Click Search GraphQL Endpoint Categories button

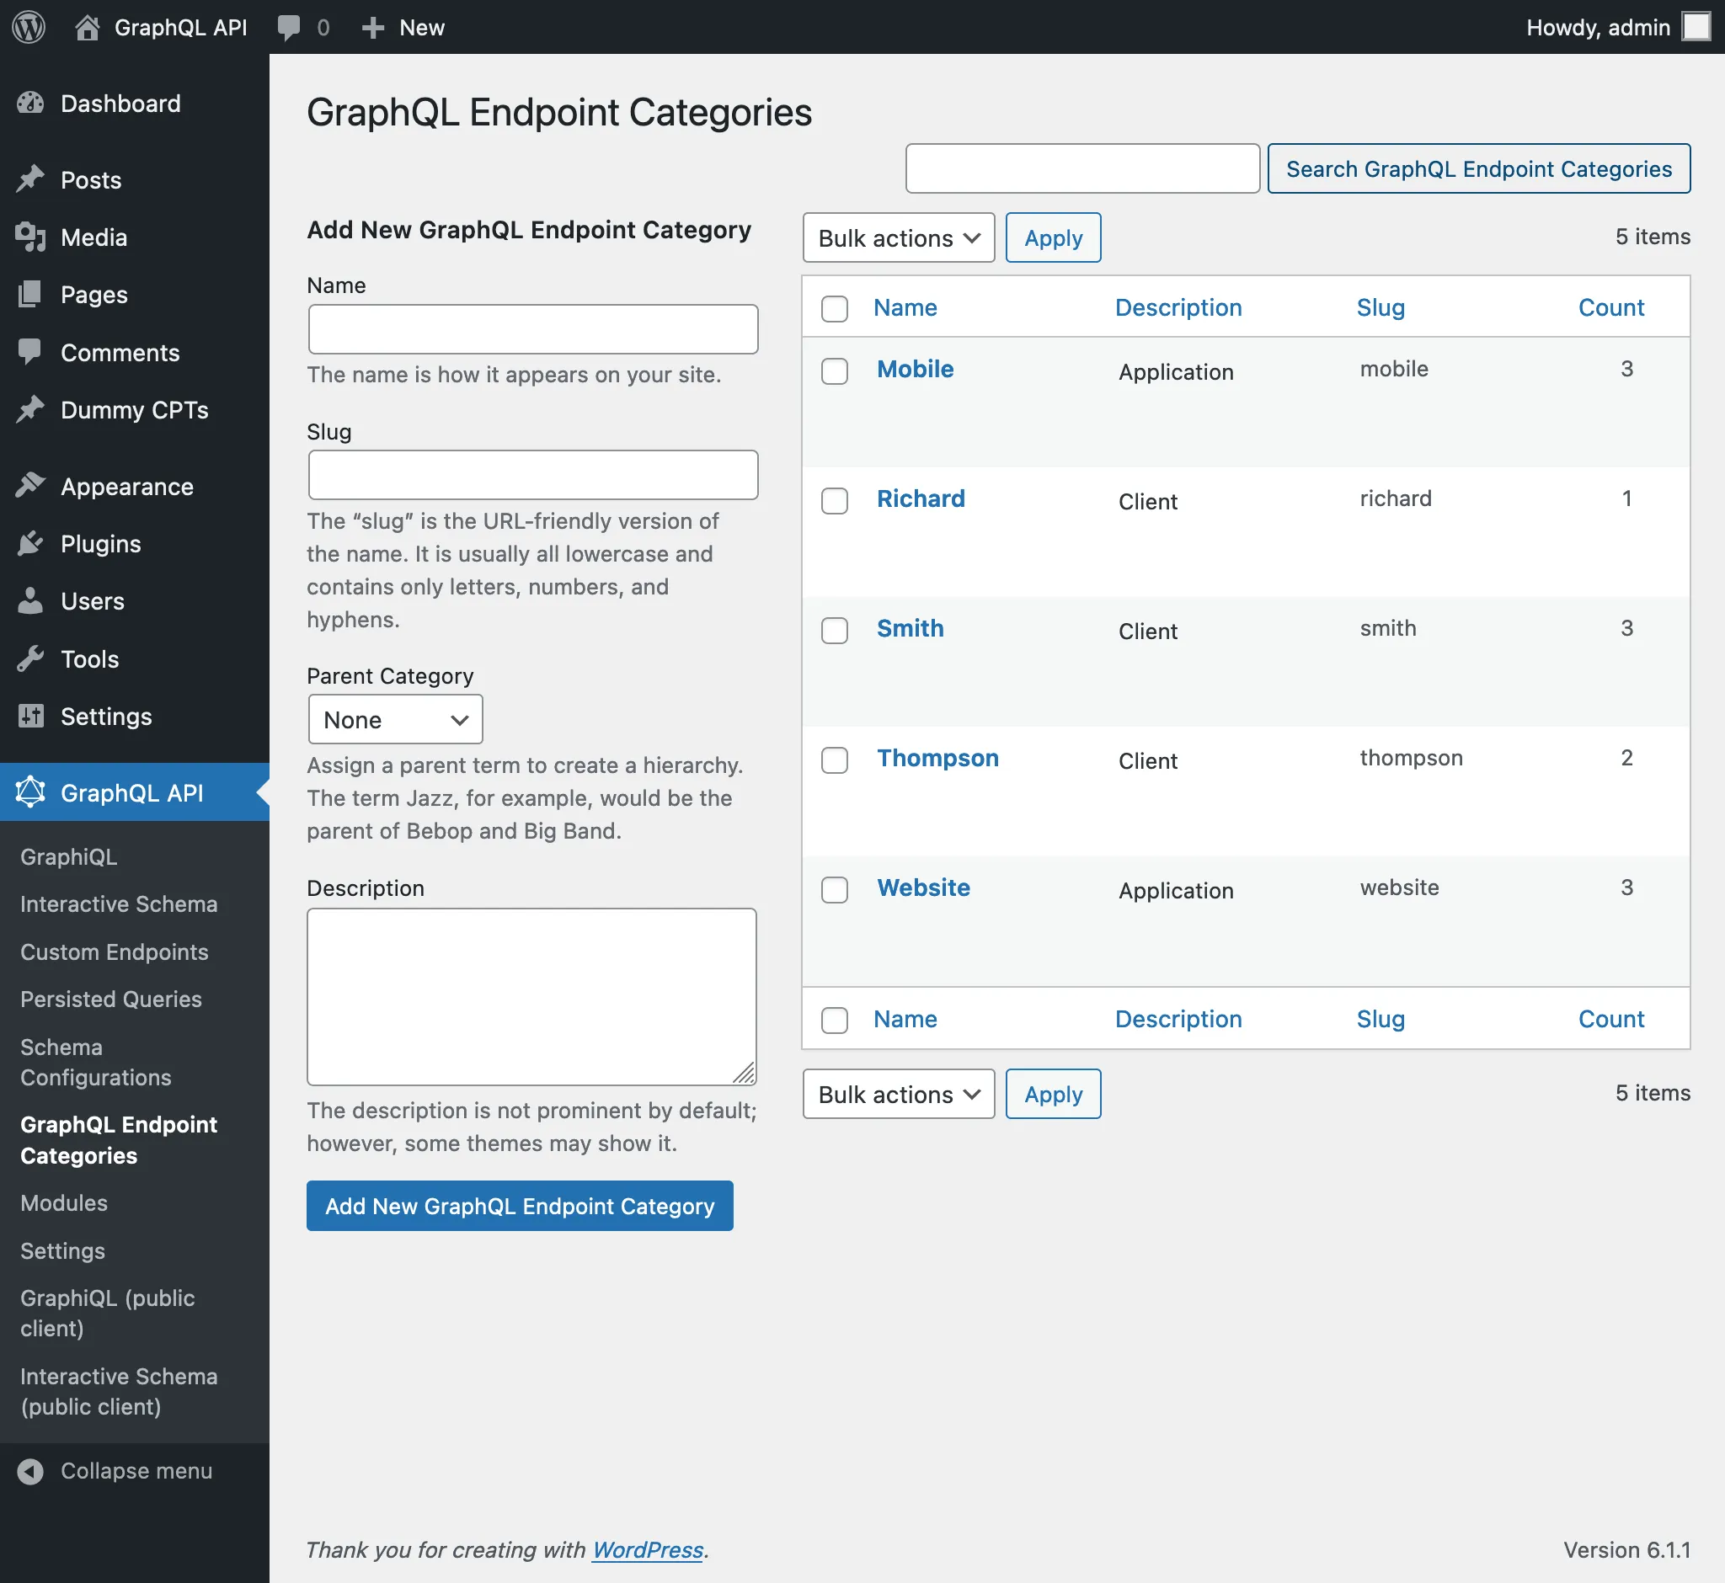click(x=1478, y=167)
